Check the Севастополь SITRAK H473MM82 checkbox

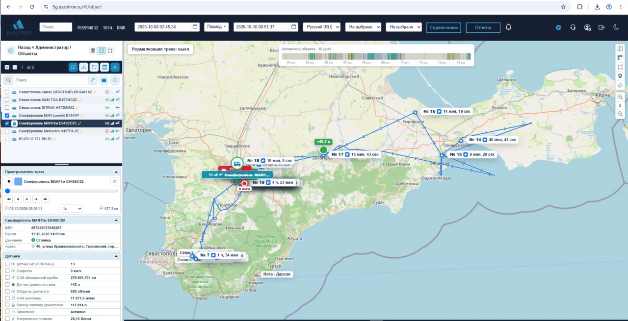pos(7,108)
